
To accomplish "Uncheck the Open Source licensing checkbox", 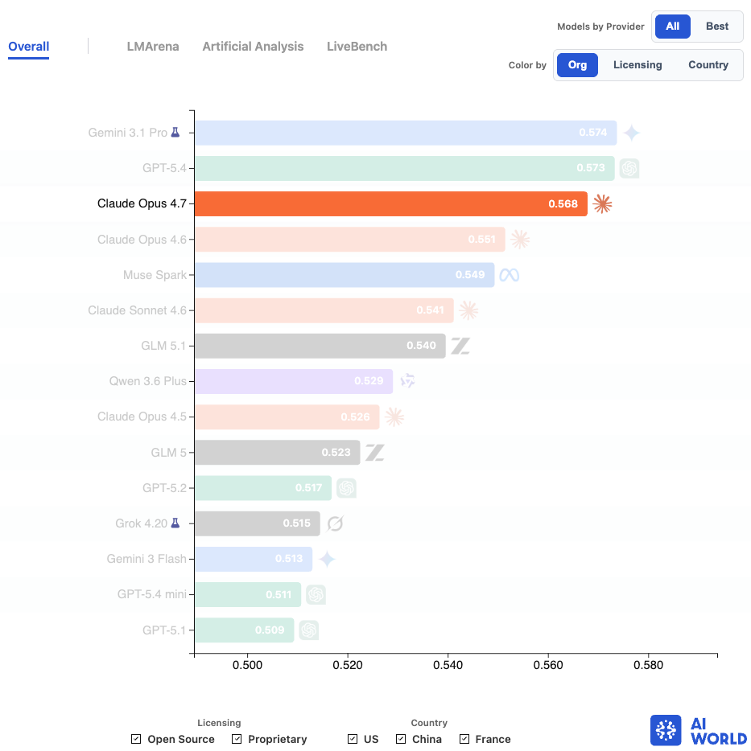I will point(136,739).
